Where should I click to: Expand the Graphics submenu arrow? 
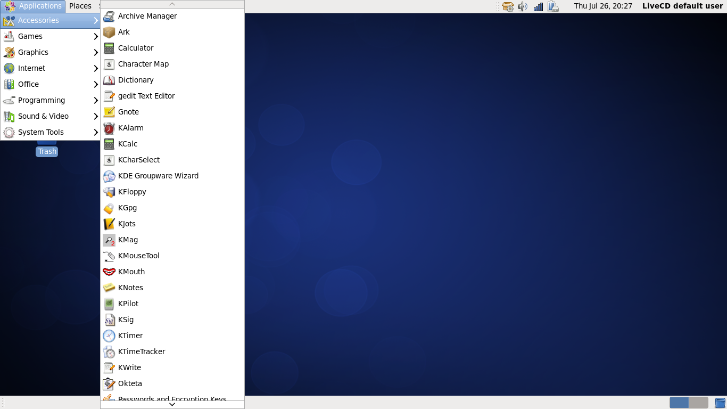click(x=96, y=52)
